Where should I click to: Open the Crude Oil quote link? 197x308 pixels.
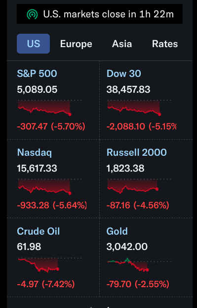39,231
